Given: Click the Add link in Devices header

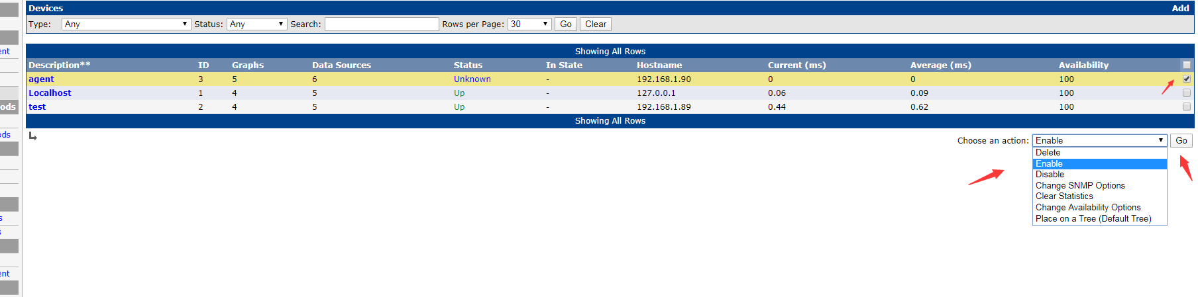Looking at the screenshot, I should click(x=1180, y=8).
